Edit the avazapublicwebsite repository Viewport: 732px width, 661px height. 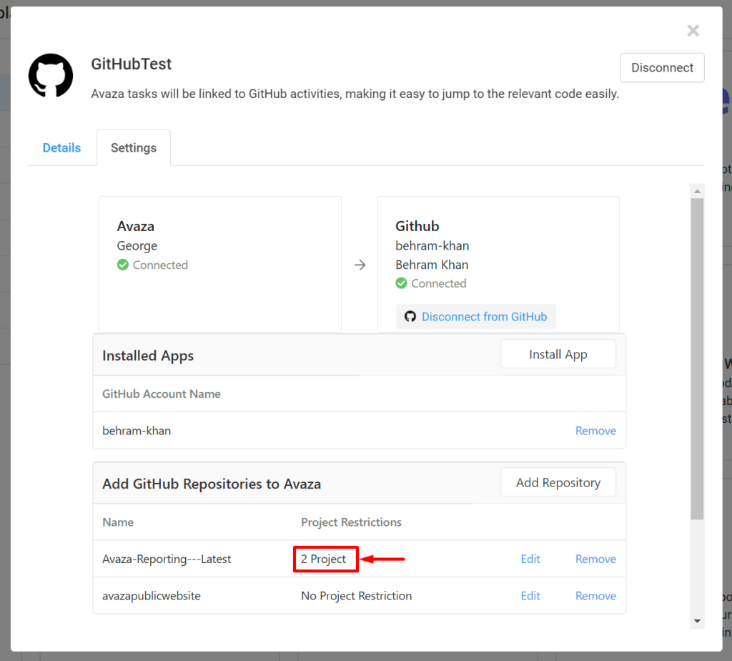pyautogui.click(x=530, y=596)
